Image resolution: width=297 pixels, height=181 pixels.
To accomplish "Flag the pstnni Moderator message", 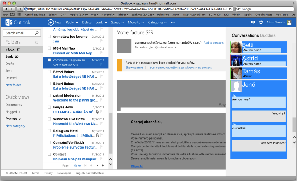I will (102, 99).
